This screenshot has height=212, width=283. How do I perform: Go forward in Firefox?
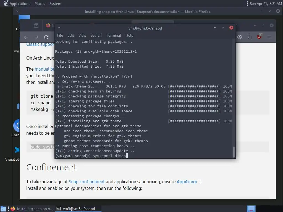pyautogui.click(x=36, y=37)
